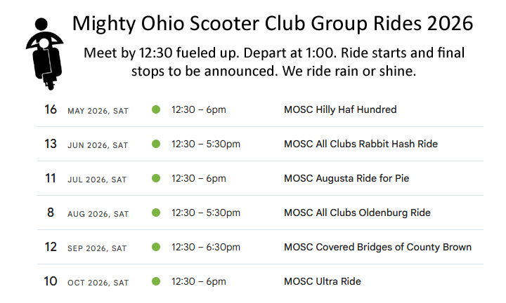Open MOSC Covered Bridges of County Brown

pos(377,247)
